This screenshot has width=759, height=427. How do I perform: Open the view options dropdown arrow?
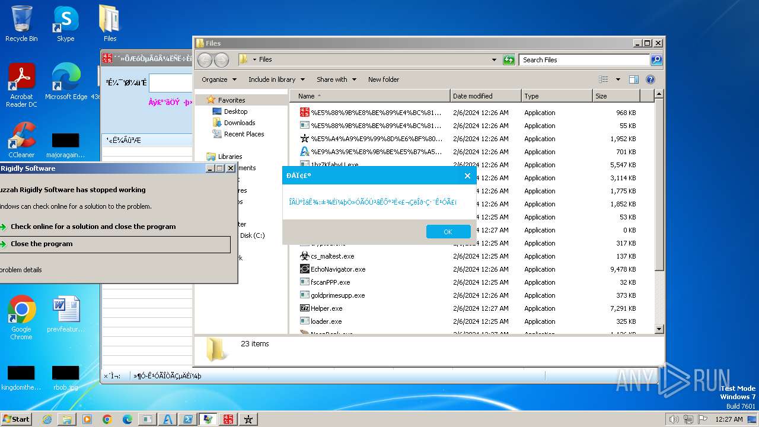pyautogui.click(x=617, y=79)
